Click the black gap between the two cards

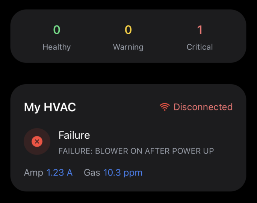pyautogui.click(x=128, y=73)
